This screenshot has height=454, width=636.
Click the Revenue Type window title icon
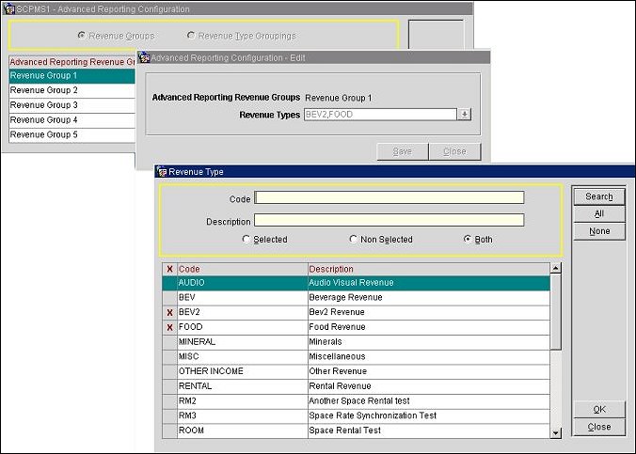point(161,172)
